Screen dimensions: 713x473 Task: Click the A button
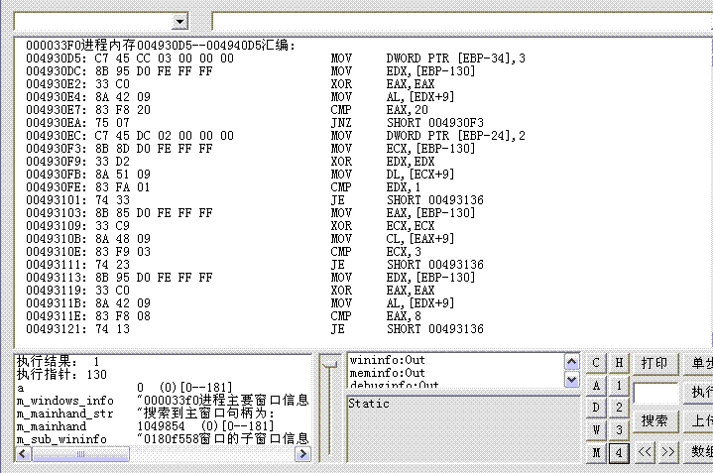tap(596, 386)
